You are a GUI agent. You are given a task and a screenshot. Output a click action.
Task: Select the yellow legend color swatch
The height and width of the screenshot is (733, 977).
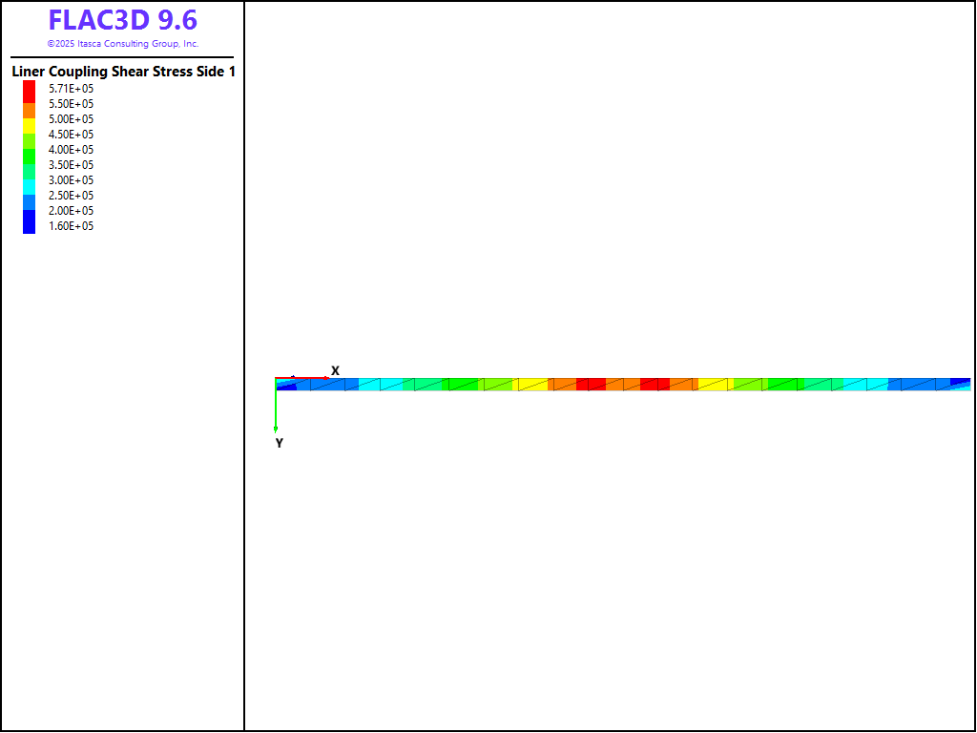[30, 124]
